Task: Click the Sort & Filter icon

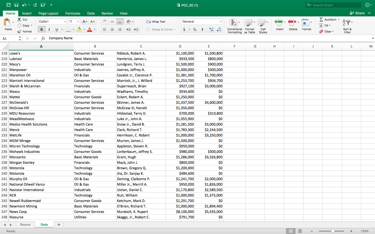Action: 347,26
